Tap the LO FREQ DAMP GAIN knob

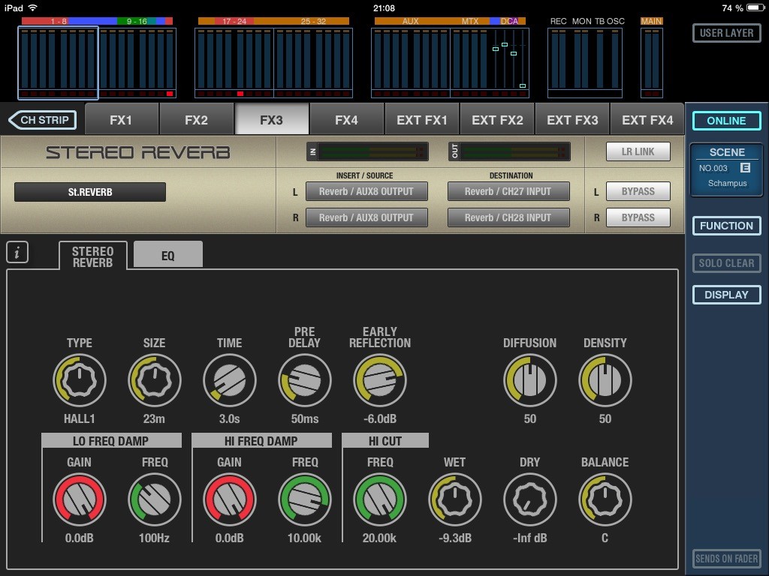tap(79, 499)
